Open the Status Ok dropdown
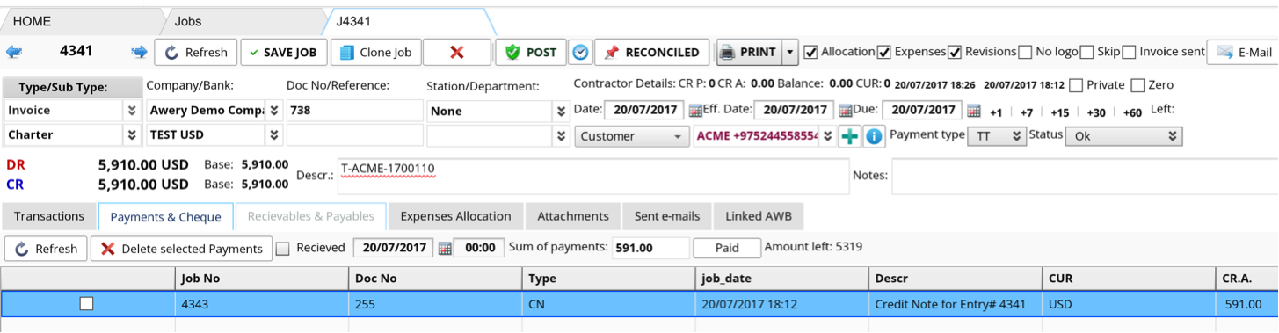The image size is (1279, 333). (x=1123, y=136)
